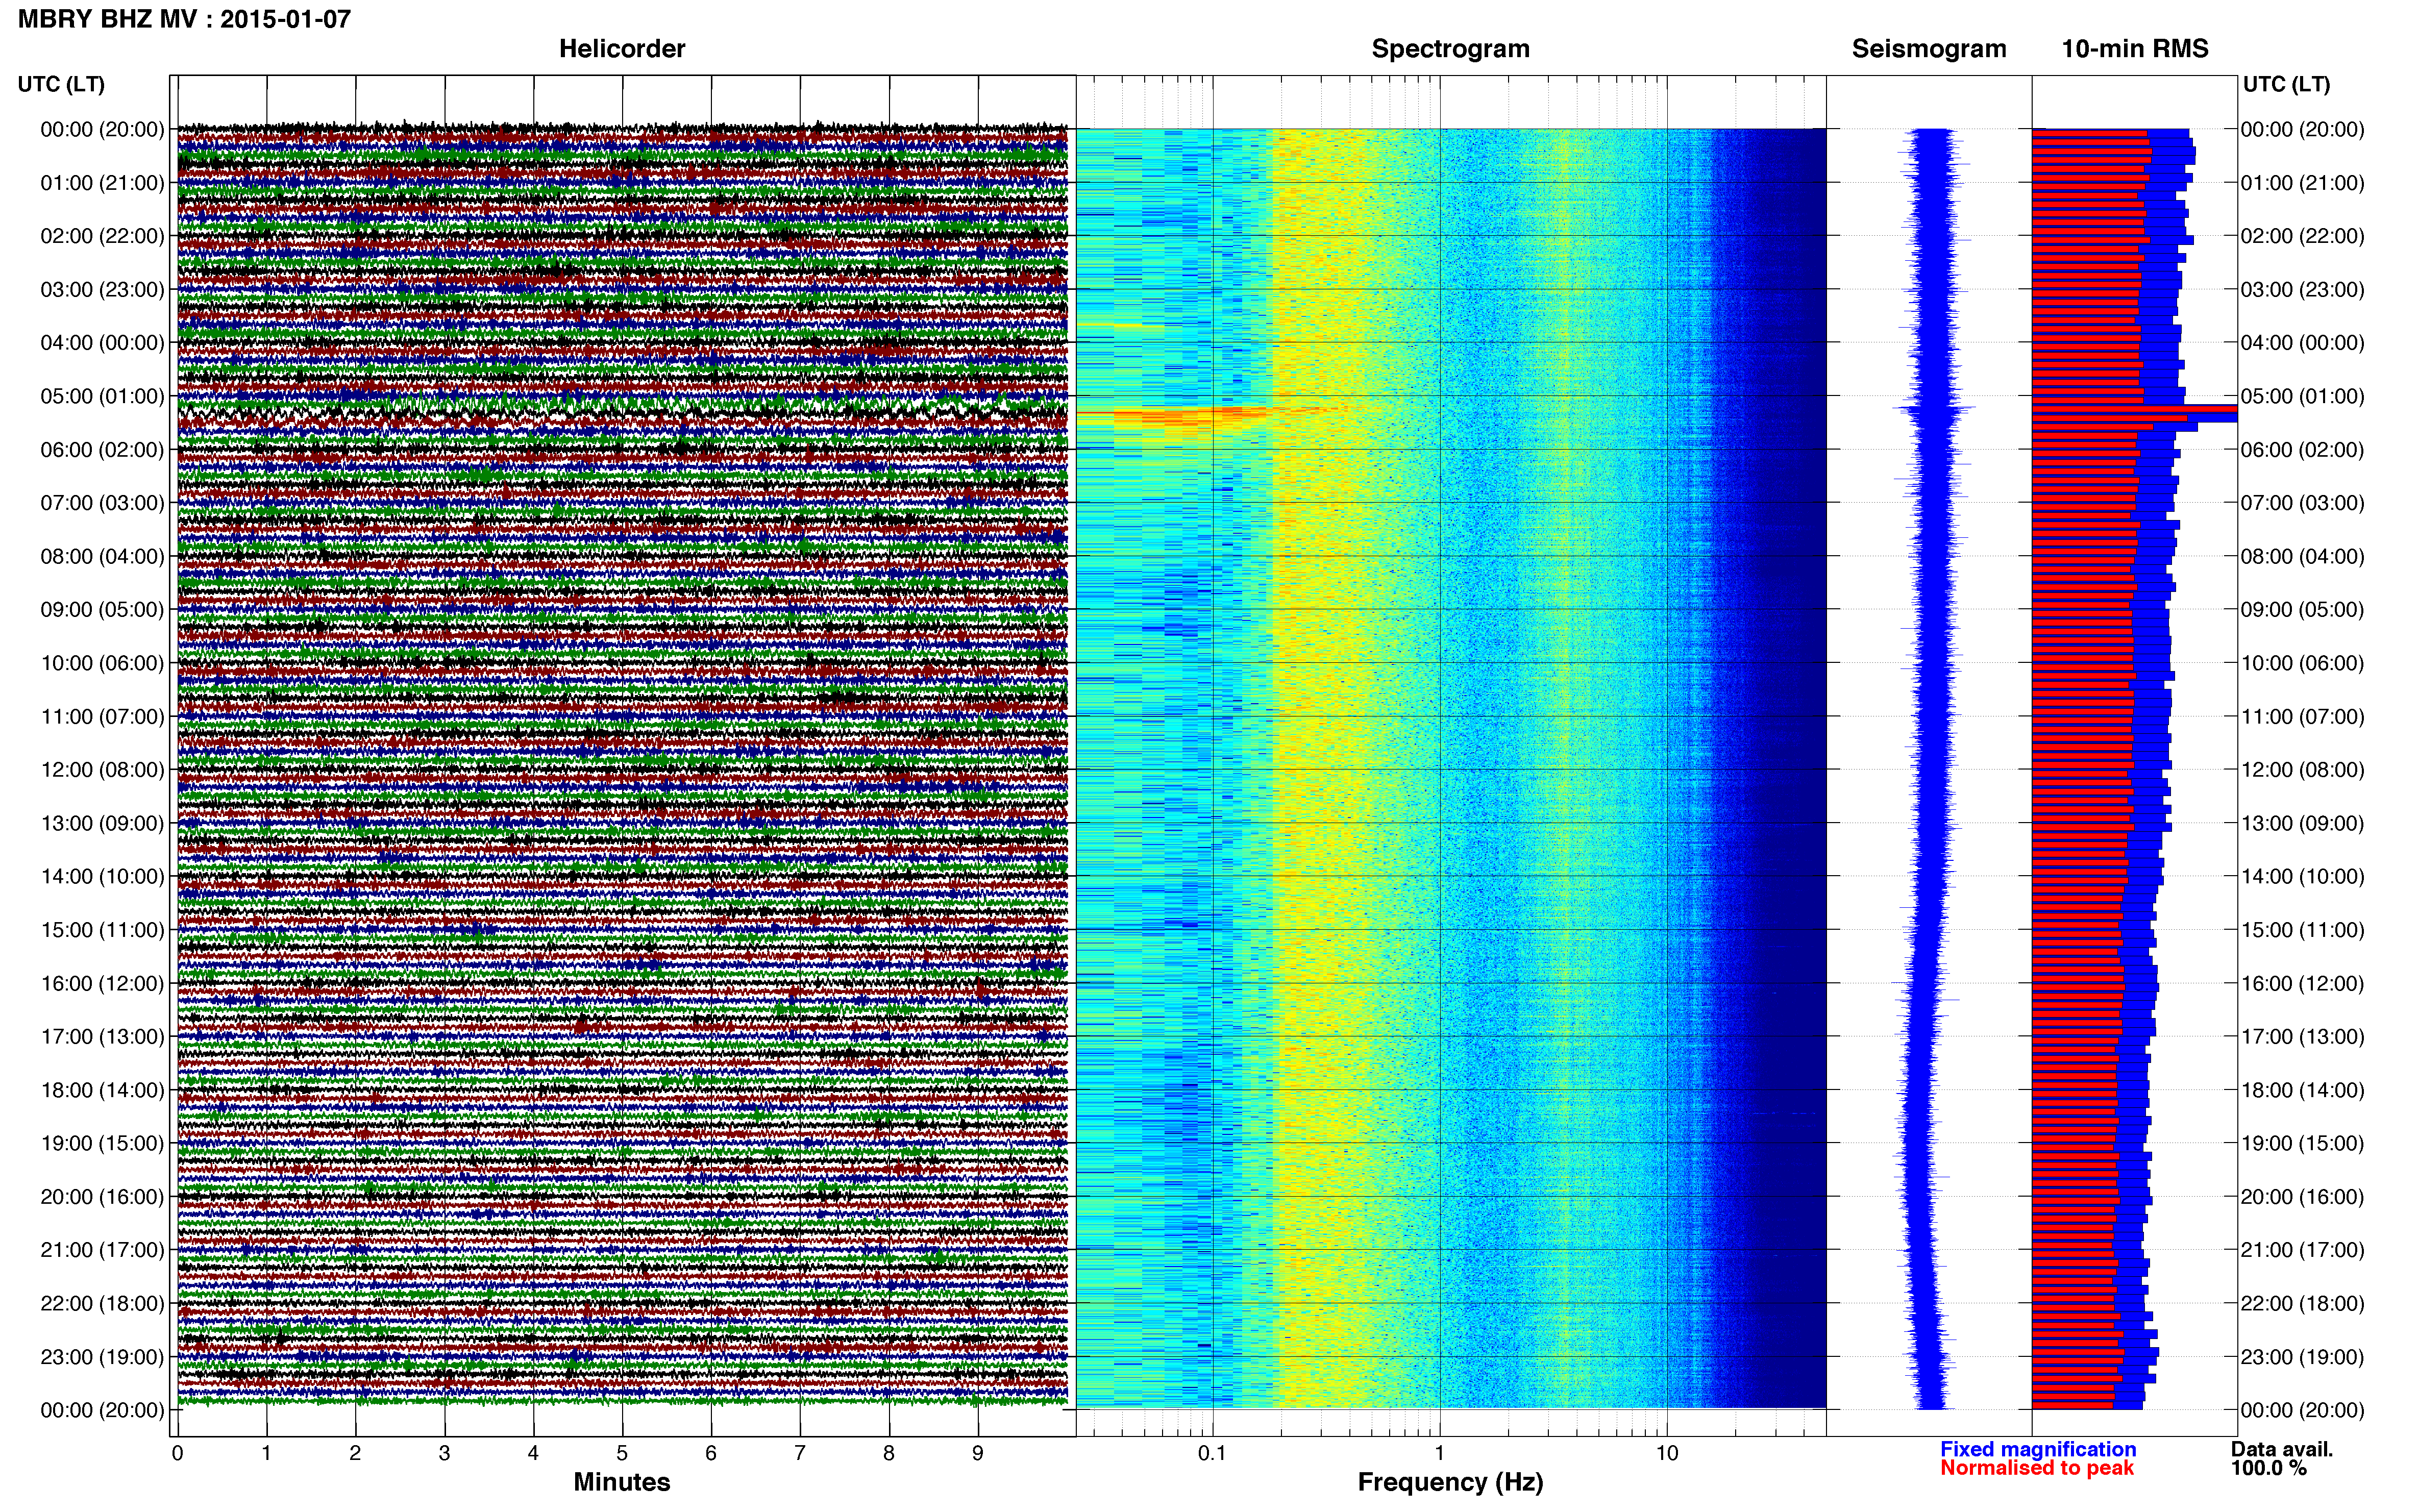The image size is (2419, 1512).
Task: Click '14:00 (10:00)' beside the RMS panel
Action: pyautogui.click(x=2303, y=877)
